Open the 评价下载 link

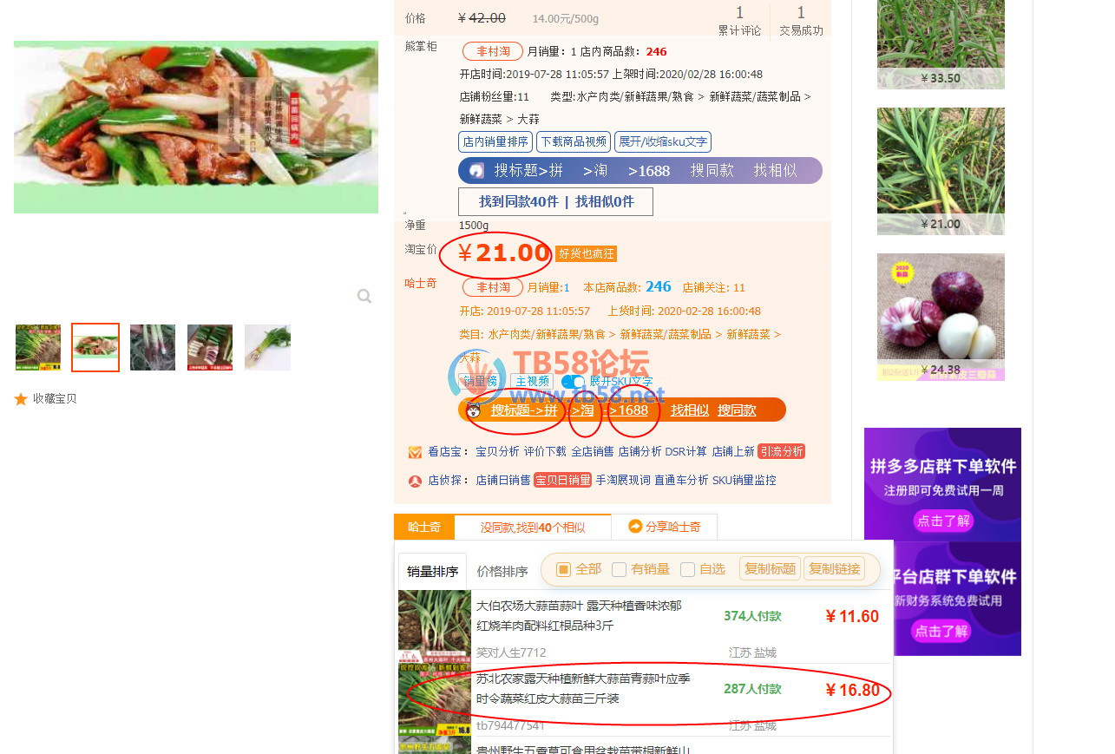pyautogui.click(x=545, y=452)
